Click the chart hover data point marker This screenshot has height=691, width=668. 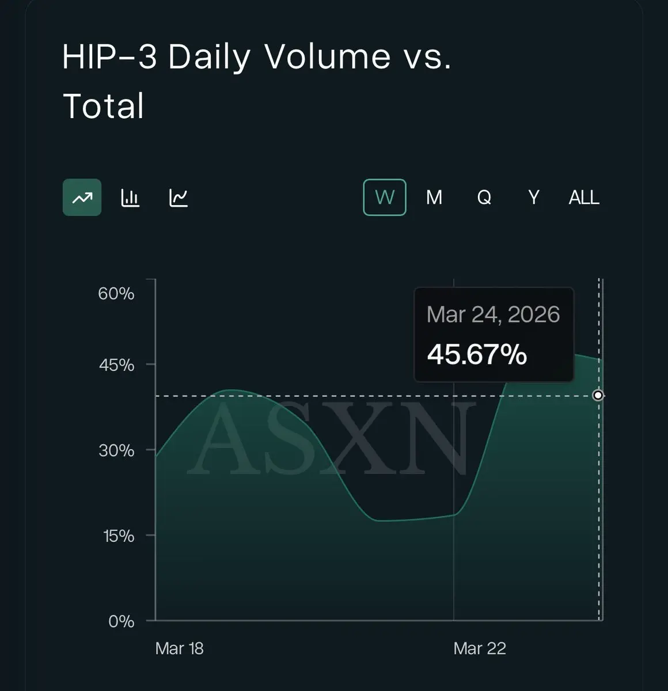click(598, 395)
